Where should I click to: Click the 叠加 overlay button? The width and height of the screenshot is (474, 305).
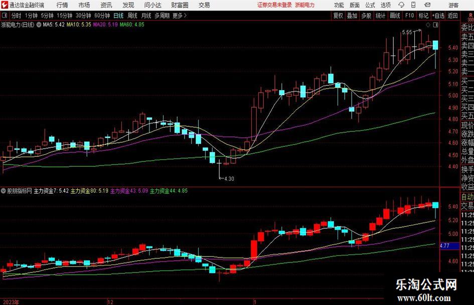[x=352, y=16]
